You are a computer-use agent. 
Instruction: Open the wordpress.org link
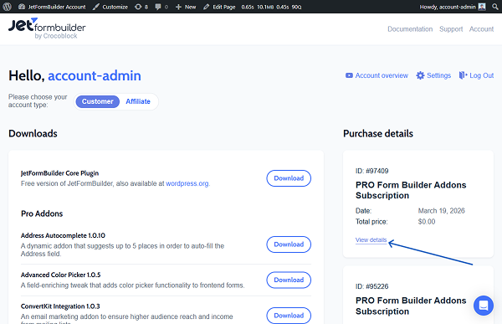coord(187,183)
